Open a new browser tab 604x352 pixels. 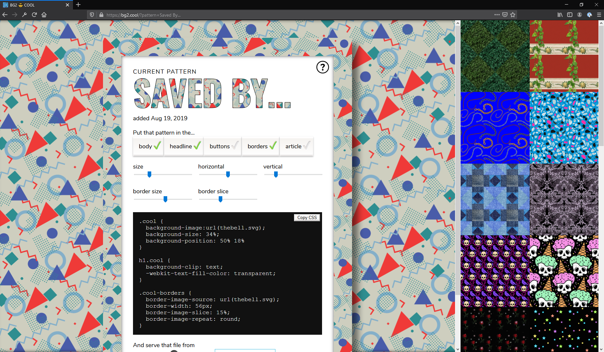point(78,5)
